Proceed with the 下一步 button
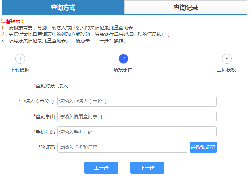The height and width of the screenshot is (178, 249). point(147,168)
